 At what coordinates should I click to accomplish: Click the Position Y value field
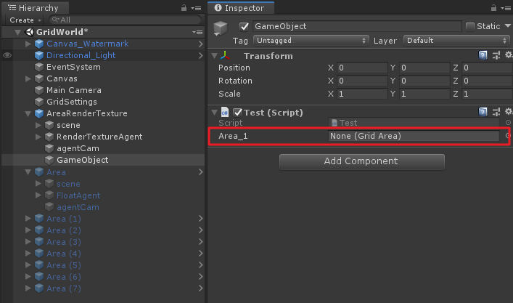pos(424,68)
